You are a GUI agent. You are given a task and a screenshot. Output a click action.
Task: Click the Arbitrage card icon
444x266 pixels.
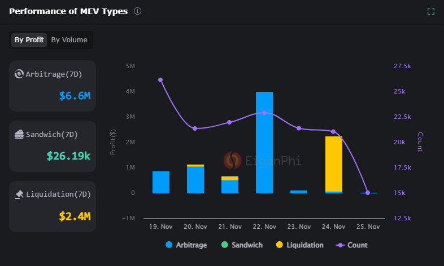(x=19, y=74)
